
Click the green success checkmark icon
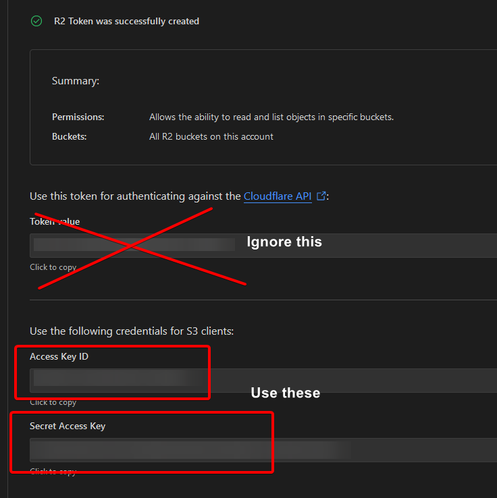[36, 22]
